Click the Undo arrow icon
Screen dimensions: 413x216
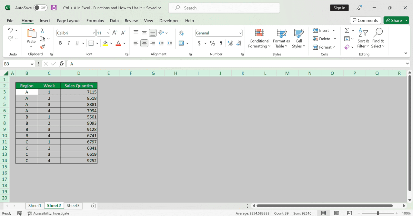point(10,30)
